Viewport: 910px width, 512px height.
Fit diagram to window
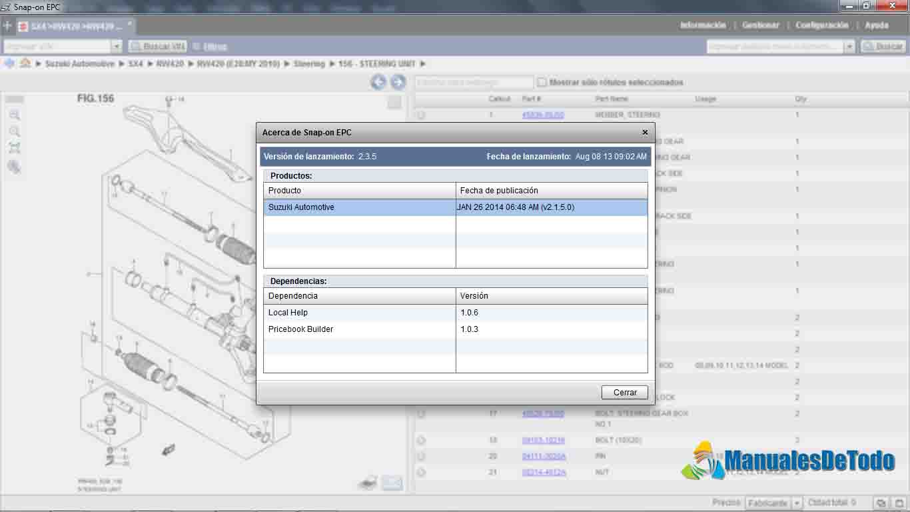[15, 148]
